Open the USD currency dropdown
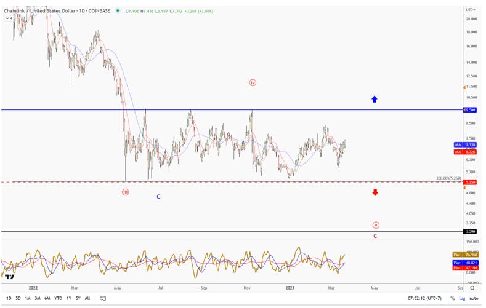 (x=471, y=10)
